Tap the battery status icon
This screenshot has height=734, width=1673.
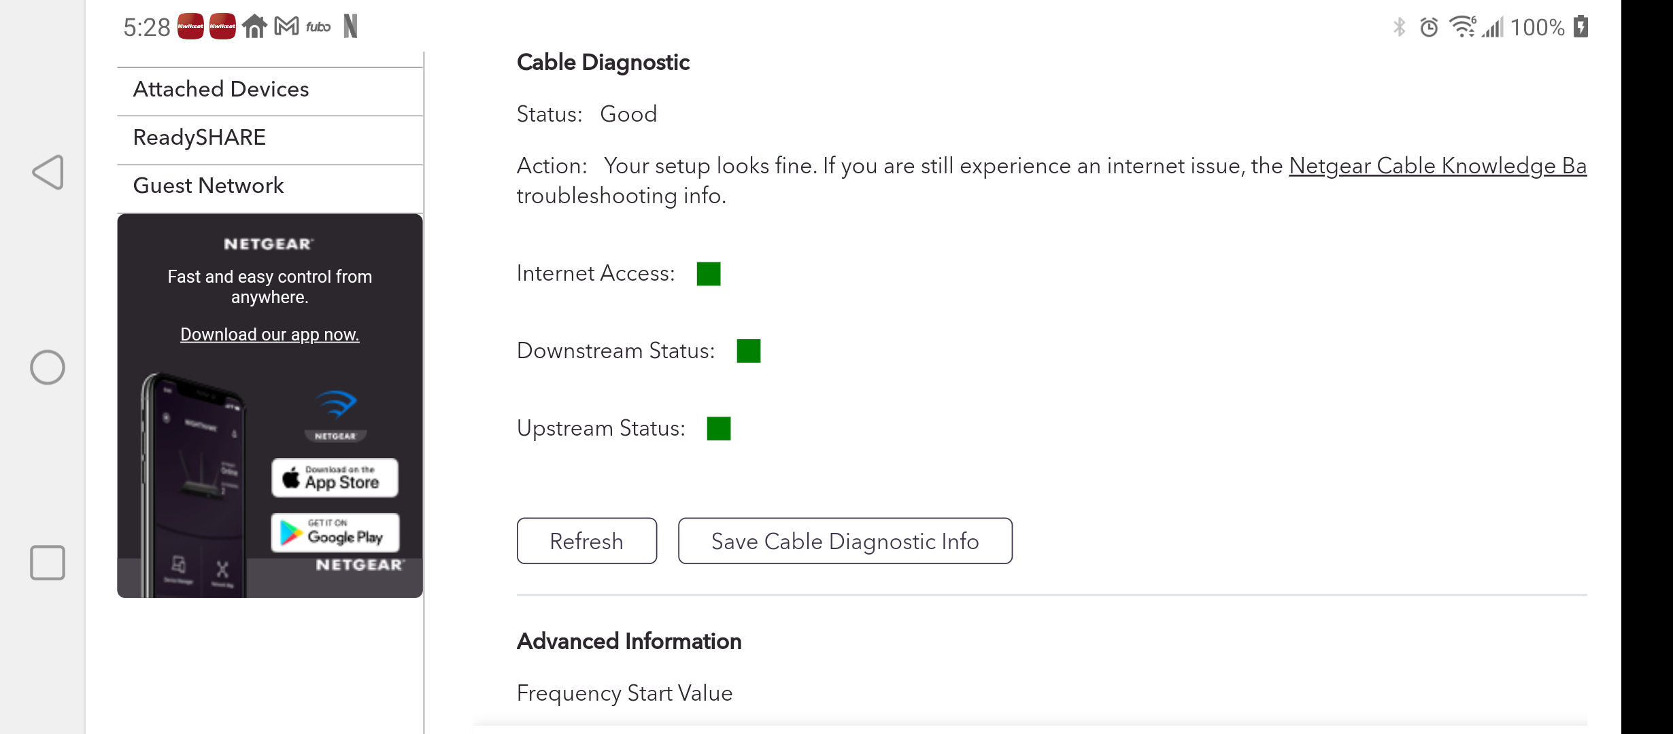pyautogui.click(x=1581, y=27)
